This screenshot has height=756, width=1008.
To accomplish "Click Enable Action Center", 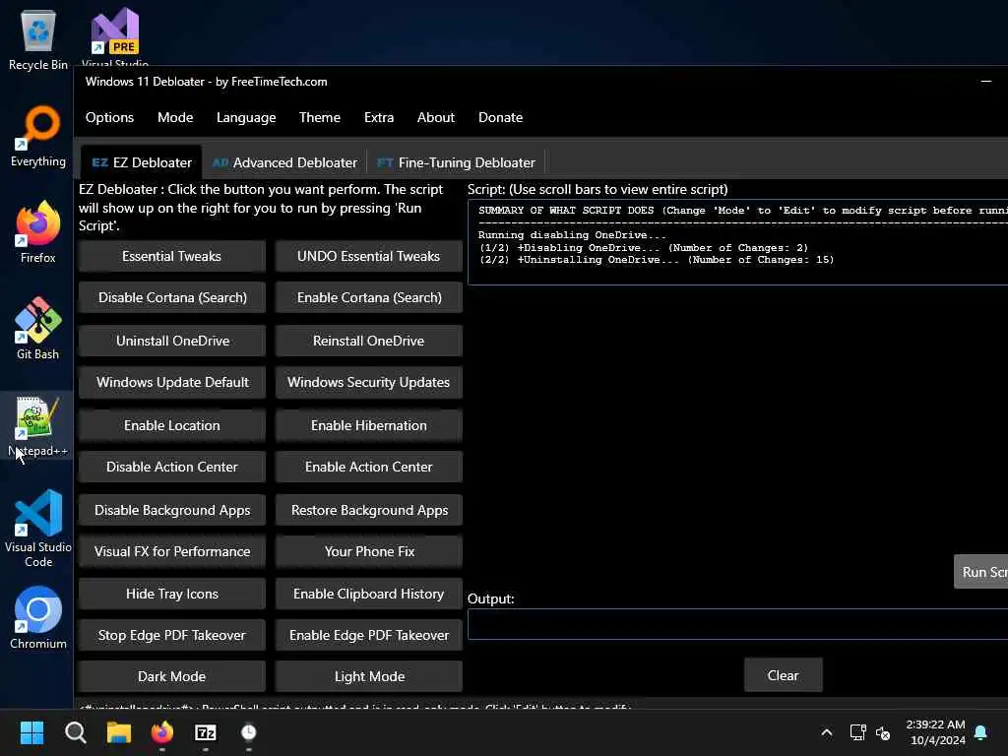I will tap(368, 468).
